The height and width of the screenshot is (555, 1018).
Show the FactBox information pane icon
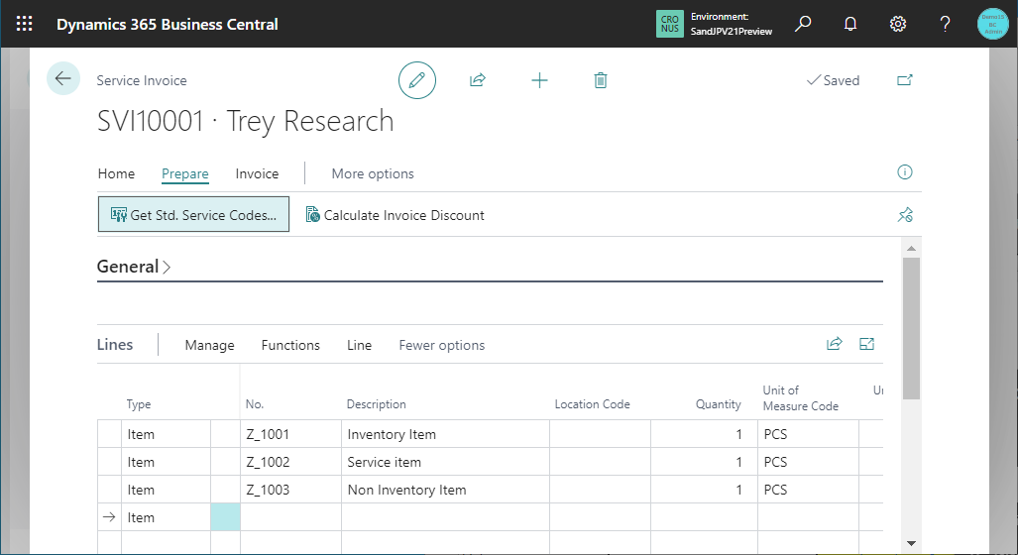tap(904, 172)
